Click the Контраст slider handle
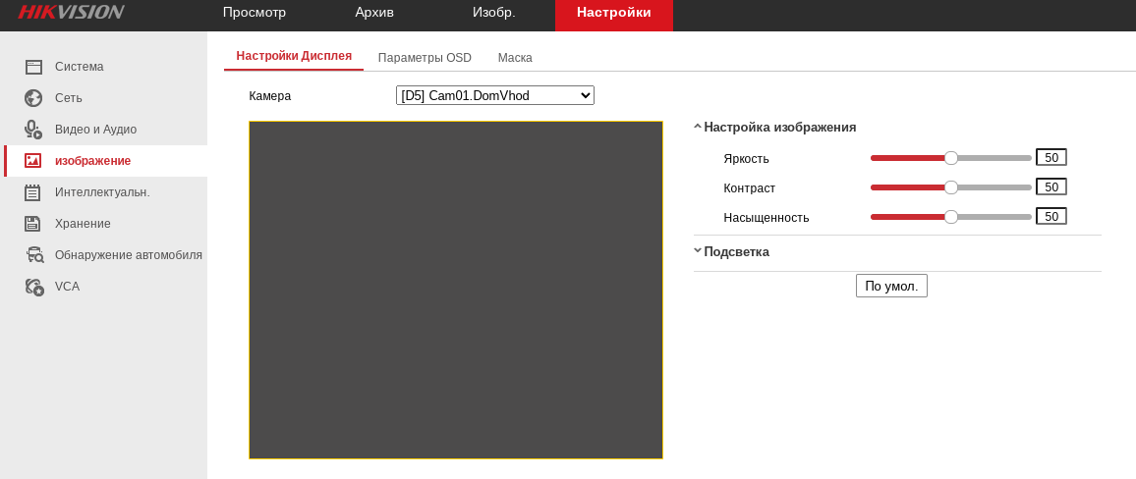 951,187
